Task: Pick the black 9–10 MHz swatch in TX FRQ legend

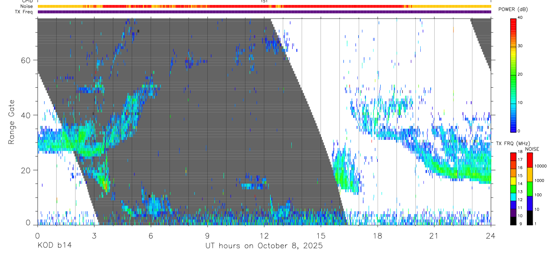Action: pos(513,220)
